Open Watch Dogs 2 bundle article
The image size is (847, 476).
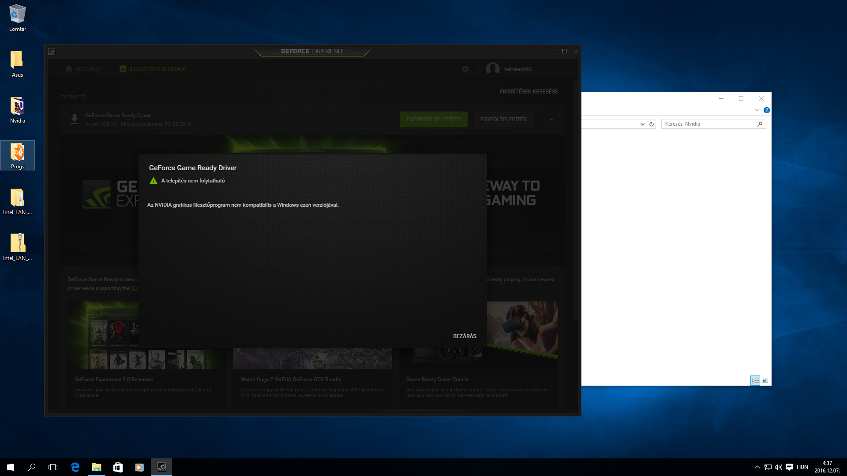pyautogui.click(x=291, y=379)
